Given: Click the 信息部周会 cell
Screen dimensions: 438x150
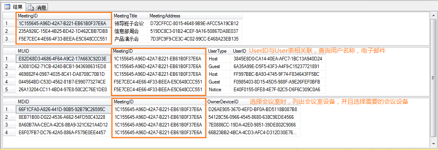Looking at the screenshot, I should pyautogui.click(x=129, y=31).
